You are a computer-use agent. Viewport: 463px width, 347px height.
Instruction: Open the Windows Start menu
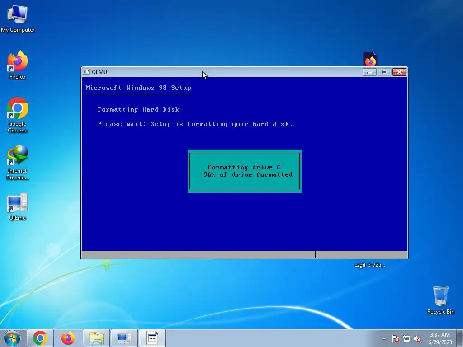point(12,338)
